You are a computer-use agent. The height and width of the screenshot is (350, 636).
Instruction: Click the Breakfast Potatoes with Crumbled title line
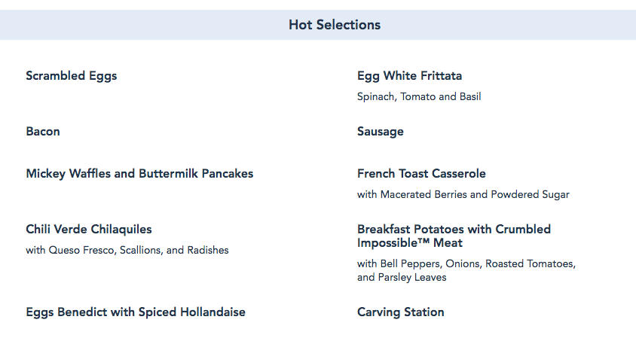coord(454,229)
